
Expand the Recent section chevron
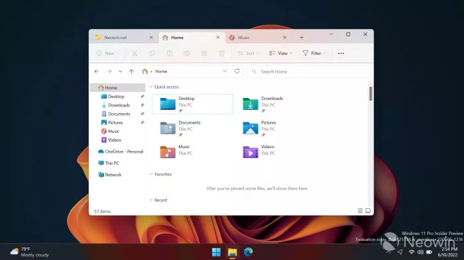(151, 200)
